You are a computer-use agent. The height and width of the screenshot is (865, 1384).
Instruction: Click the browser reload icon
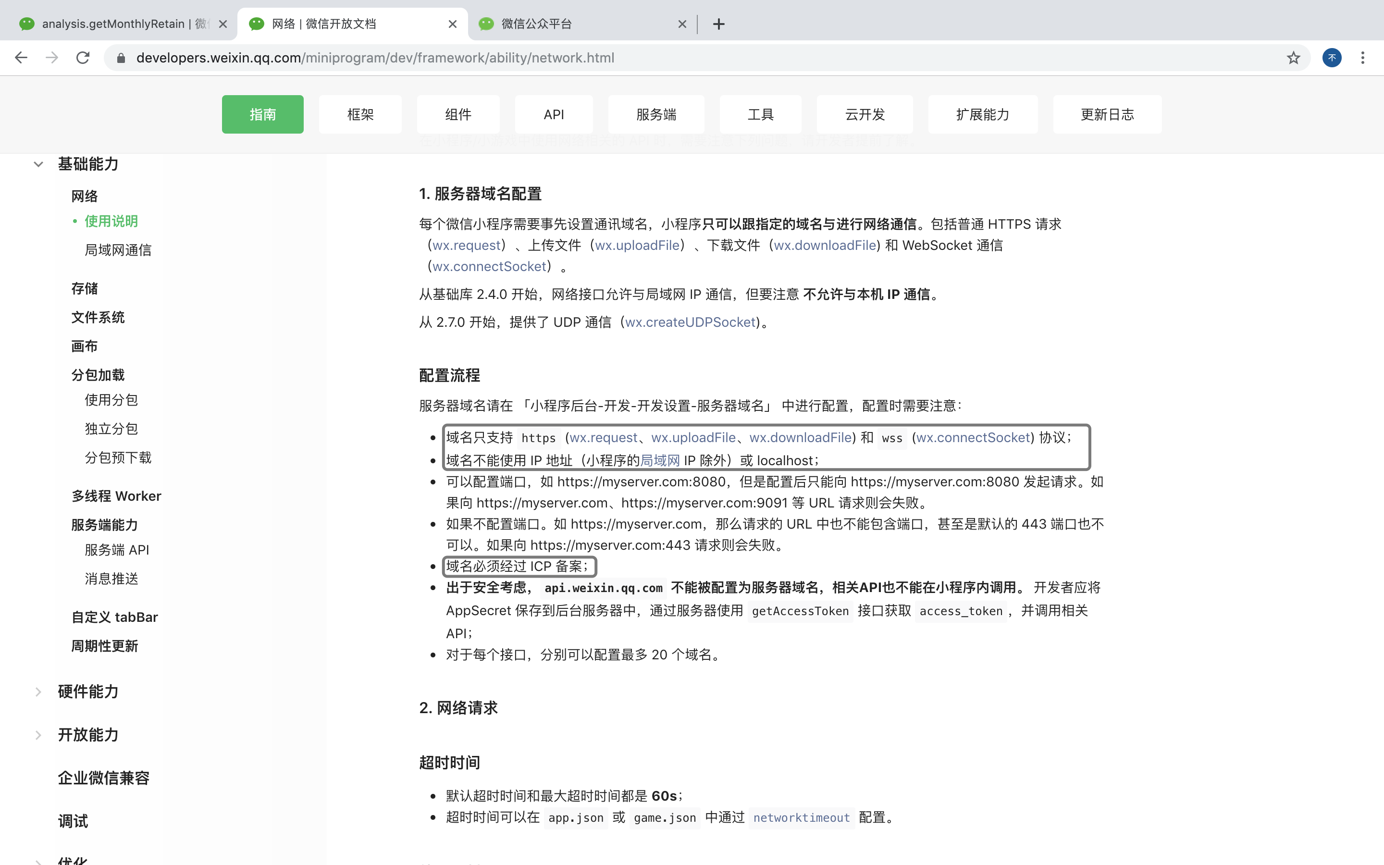[83, 57]
